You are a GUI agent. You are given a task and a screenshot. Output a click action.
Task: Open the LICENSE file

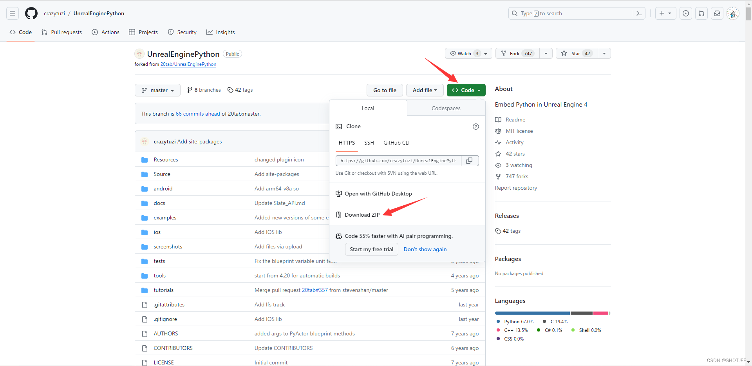tap(164, 362)
